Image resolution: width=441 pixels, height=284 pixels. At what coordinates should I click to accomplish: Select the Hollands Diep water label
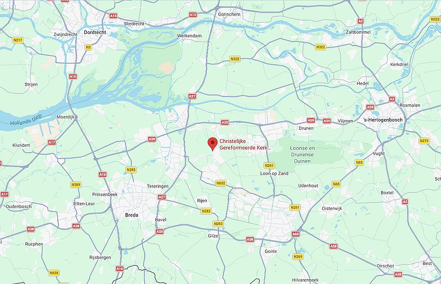coord(26,119)
